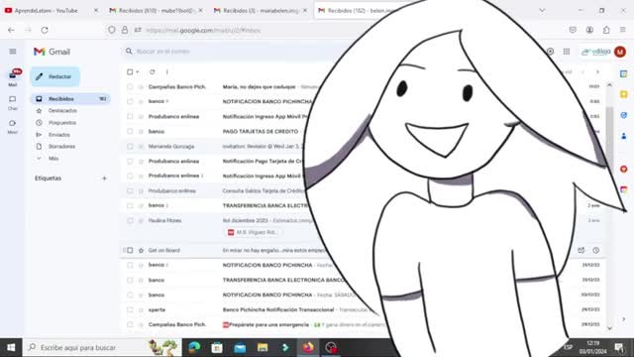This screenshot has height=357, width=634.
Task: Switch to AprendeLatam YouTube tab
Action: point(52,11)
